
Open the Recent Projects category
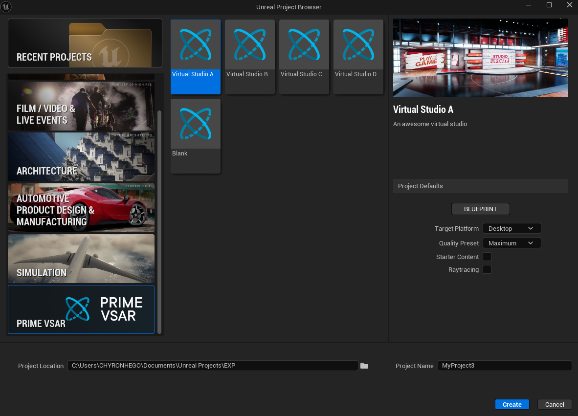[85, 43]
